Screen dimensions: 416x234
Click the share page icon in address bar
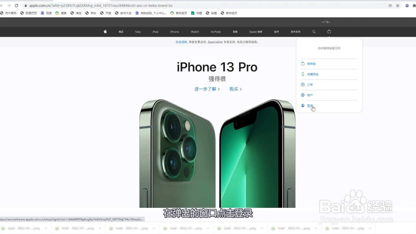pyautogui.click(x=390, y=5)
